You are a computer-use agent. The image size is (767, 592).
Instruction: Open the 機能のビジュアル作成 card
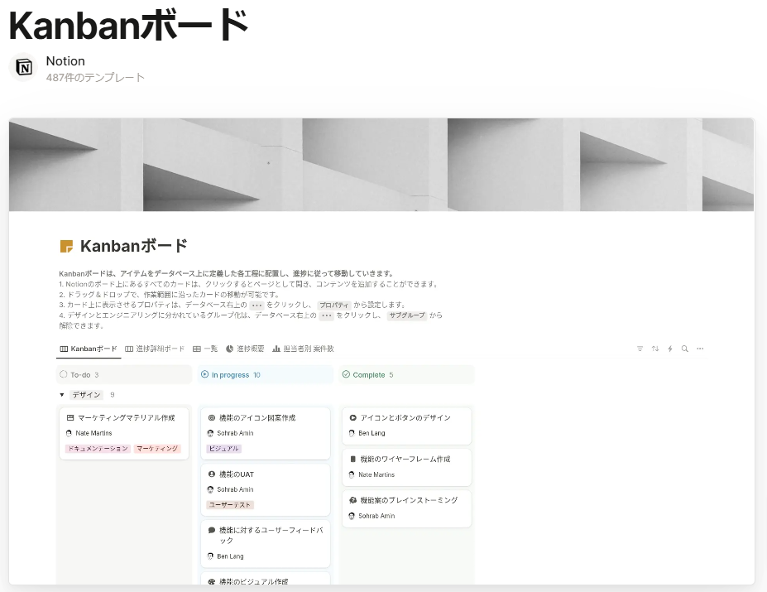pos(265,578)
